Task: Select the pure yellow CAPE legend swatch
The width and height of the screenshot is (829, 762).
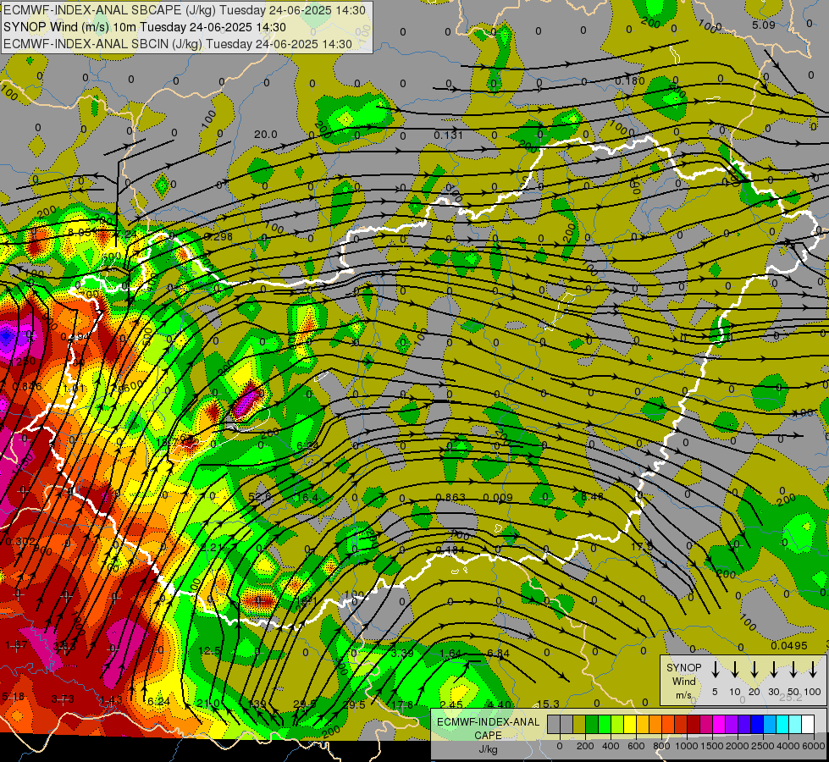Action: (630, 724)
